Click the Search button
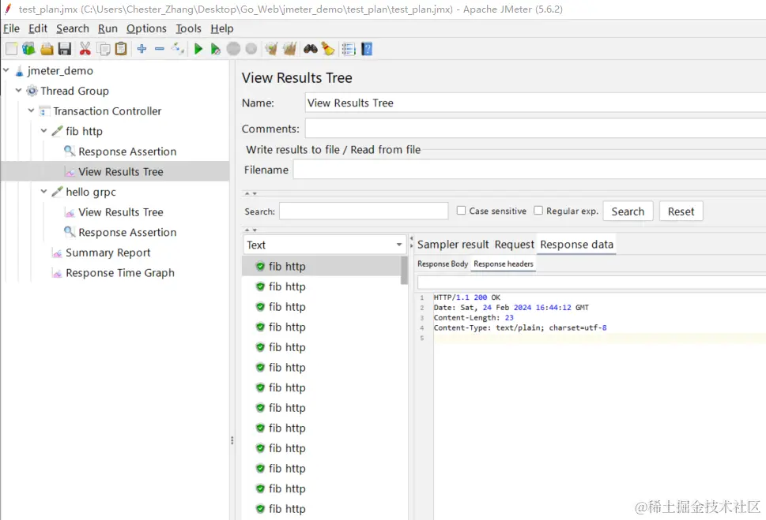This screenshot has height=520, width=766. 628,211
